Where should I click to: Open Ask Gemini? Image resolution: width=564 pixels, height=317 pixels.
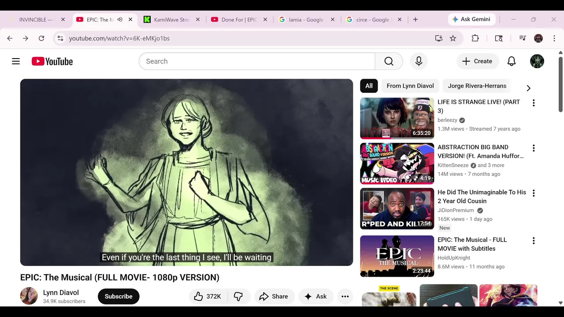471,19
